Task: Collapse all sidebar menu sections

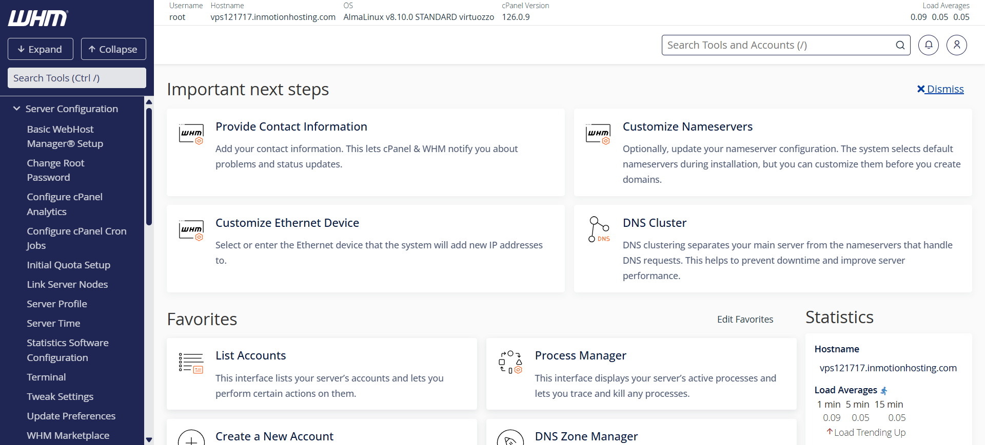Action: [x=113, y=49]
